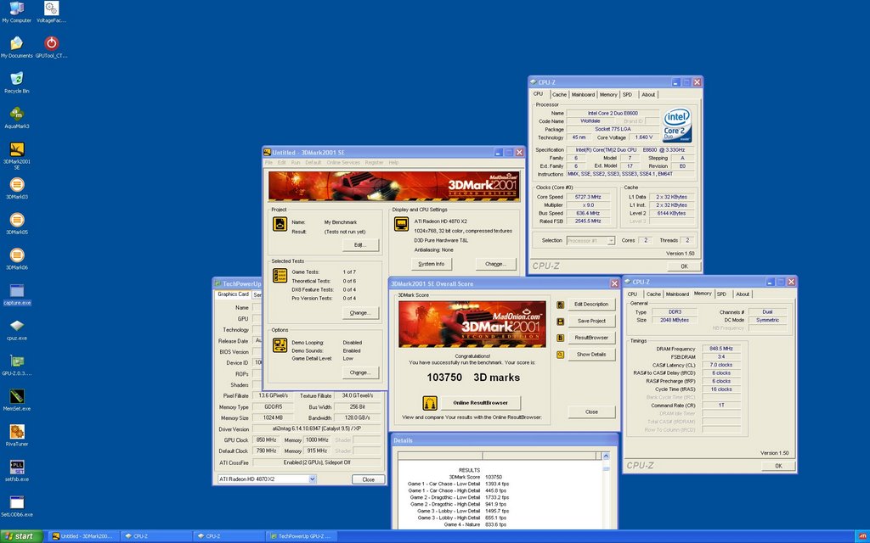This screenshot has height=543, width=870.
Task: Click the Save Project button
Action: 591,321
